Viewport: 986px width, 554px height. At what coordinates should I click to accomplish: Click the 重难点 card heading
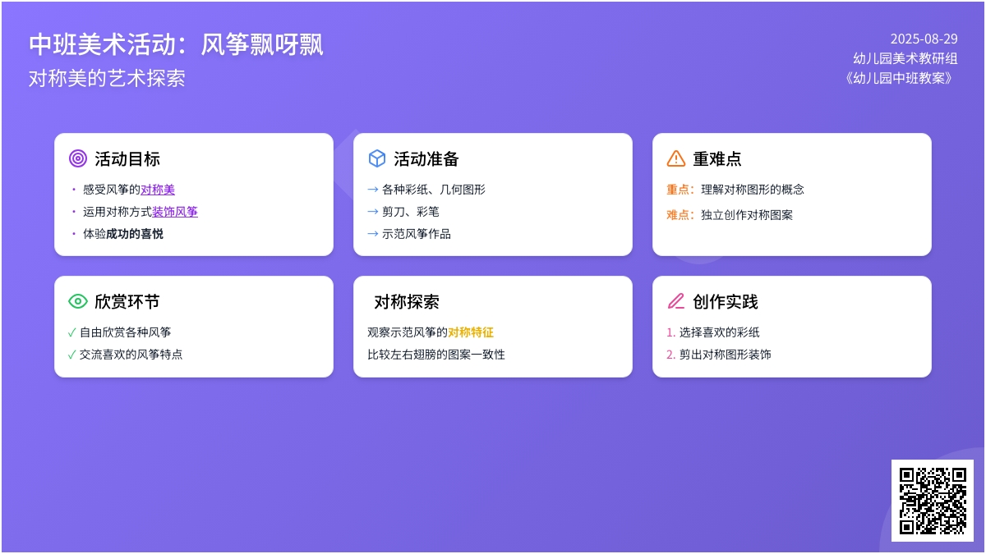pyautogui.click(x=717, y=158)
